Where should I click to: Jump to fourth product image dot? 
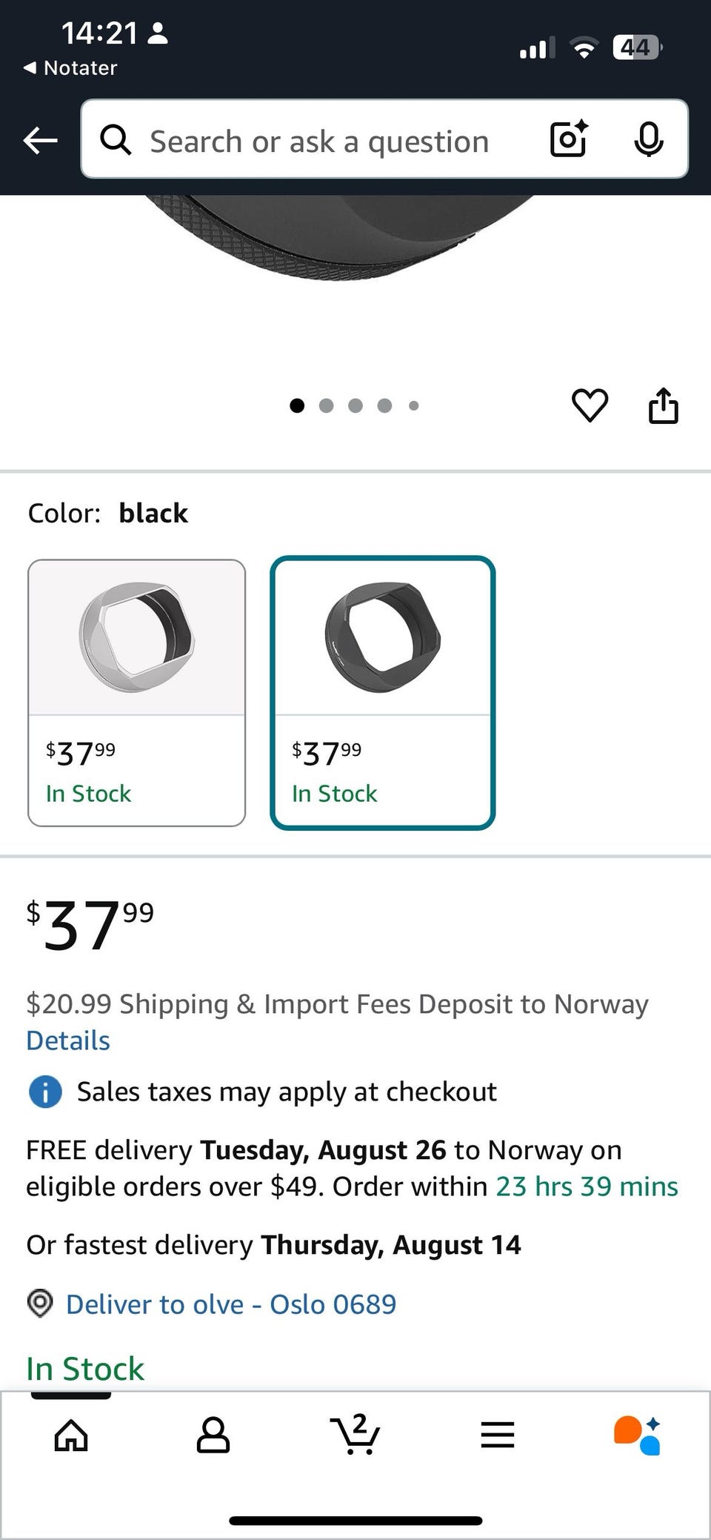384,405
